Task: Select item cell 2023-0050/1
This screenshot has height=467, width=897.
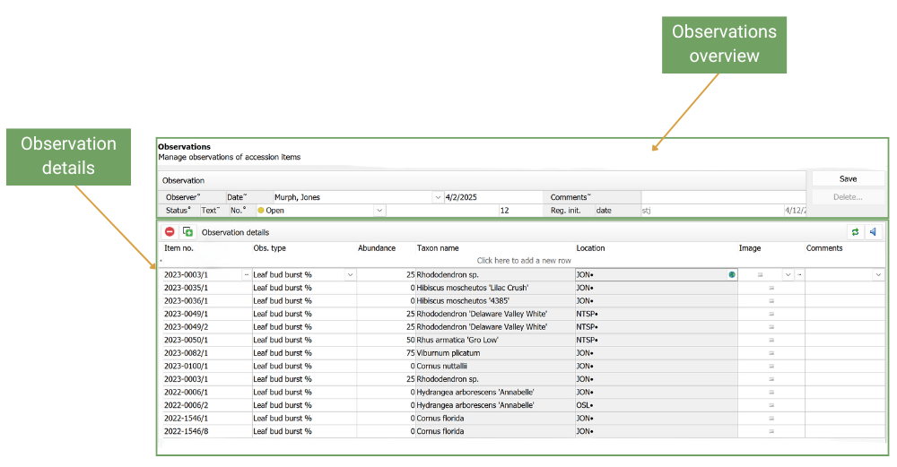Action: point(206,340)
